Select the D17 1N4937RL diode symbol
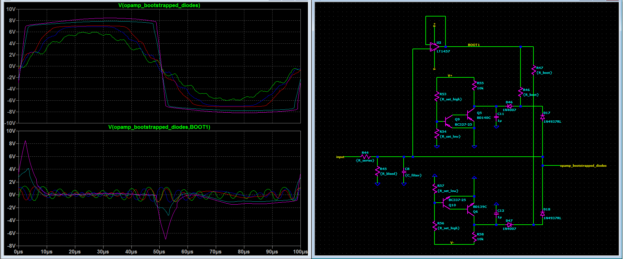623x259 pixels. (543, 117)
